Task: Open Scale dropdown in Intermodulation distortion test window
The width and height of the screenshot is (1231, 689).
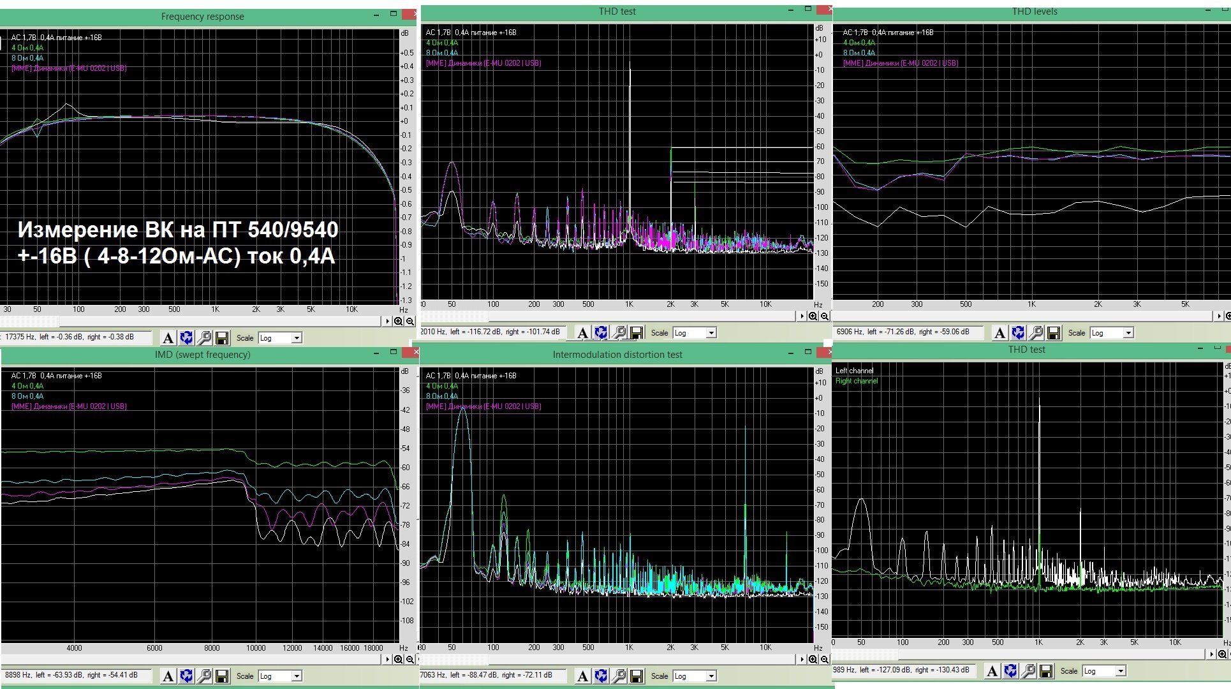Action: click(695, 676)
